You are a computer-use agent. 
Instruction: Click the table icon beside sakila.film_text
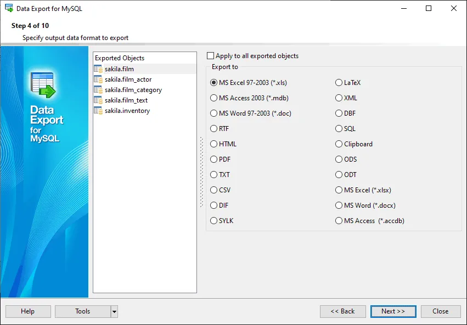(98, 100)
